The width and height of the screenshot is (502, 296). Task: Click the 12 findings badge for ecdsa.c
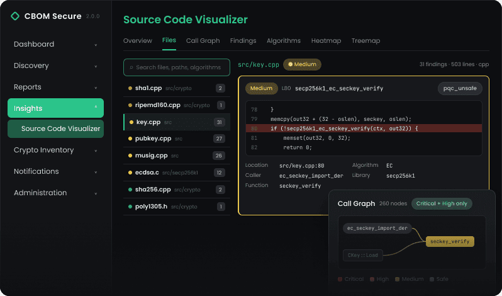coord(220,173)
